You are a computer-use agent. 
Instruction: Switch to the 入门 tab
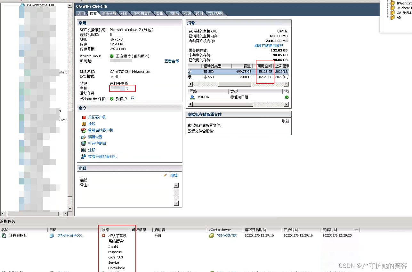(x=81, y=14)
